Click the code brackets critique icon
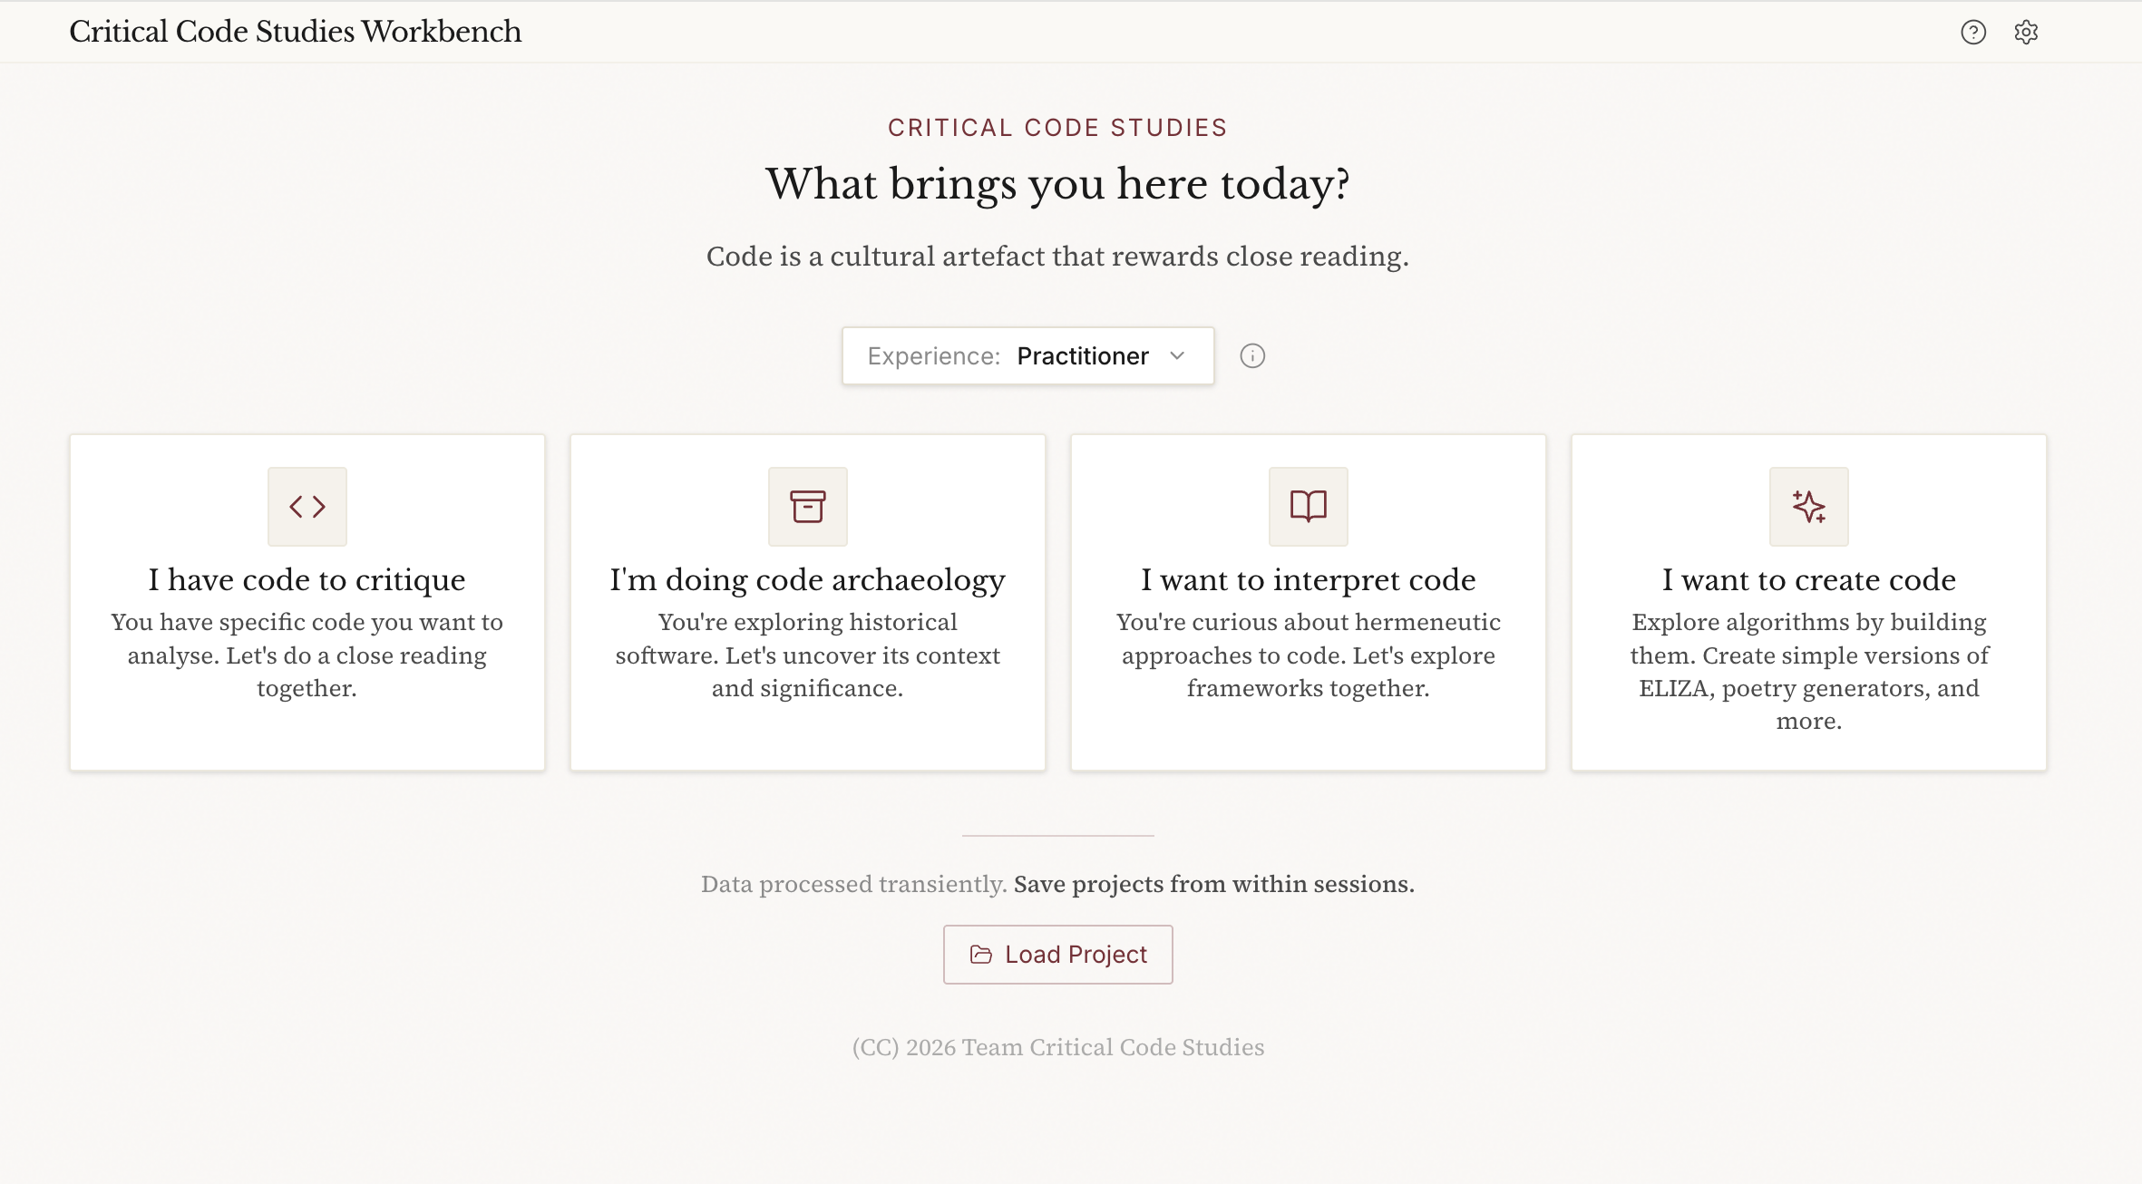Image resolution: width=2142 pixels, height=1184 pixels. 307,507
